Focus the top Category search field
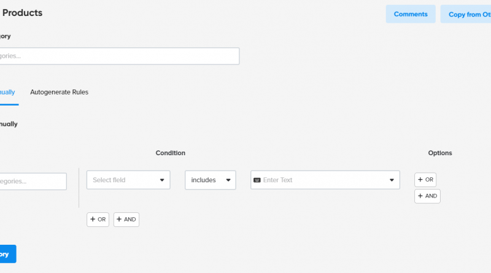This screenshot has height=273, width=491. coord(117,56)
